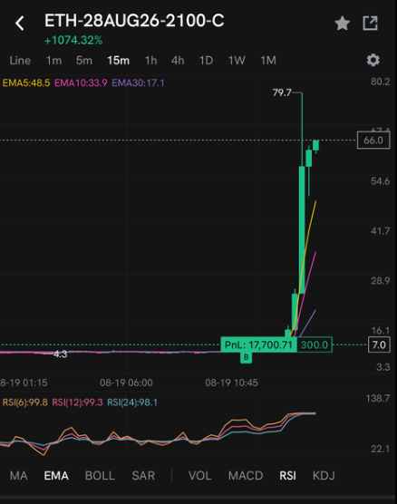Tap the green B buy marker

(246, 357)
